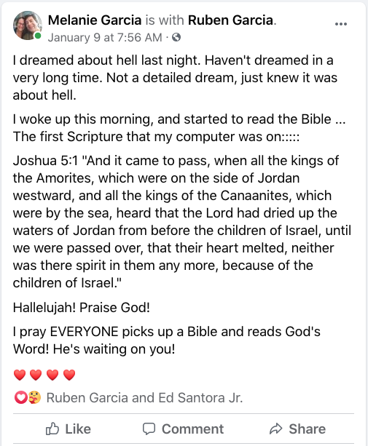Click the care hug reaction emoji
The image size is (368, 446).
(34, 397)
